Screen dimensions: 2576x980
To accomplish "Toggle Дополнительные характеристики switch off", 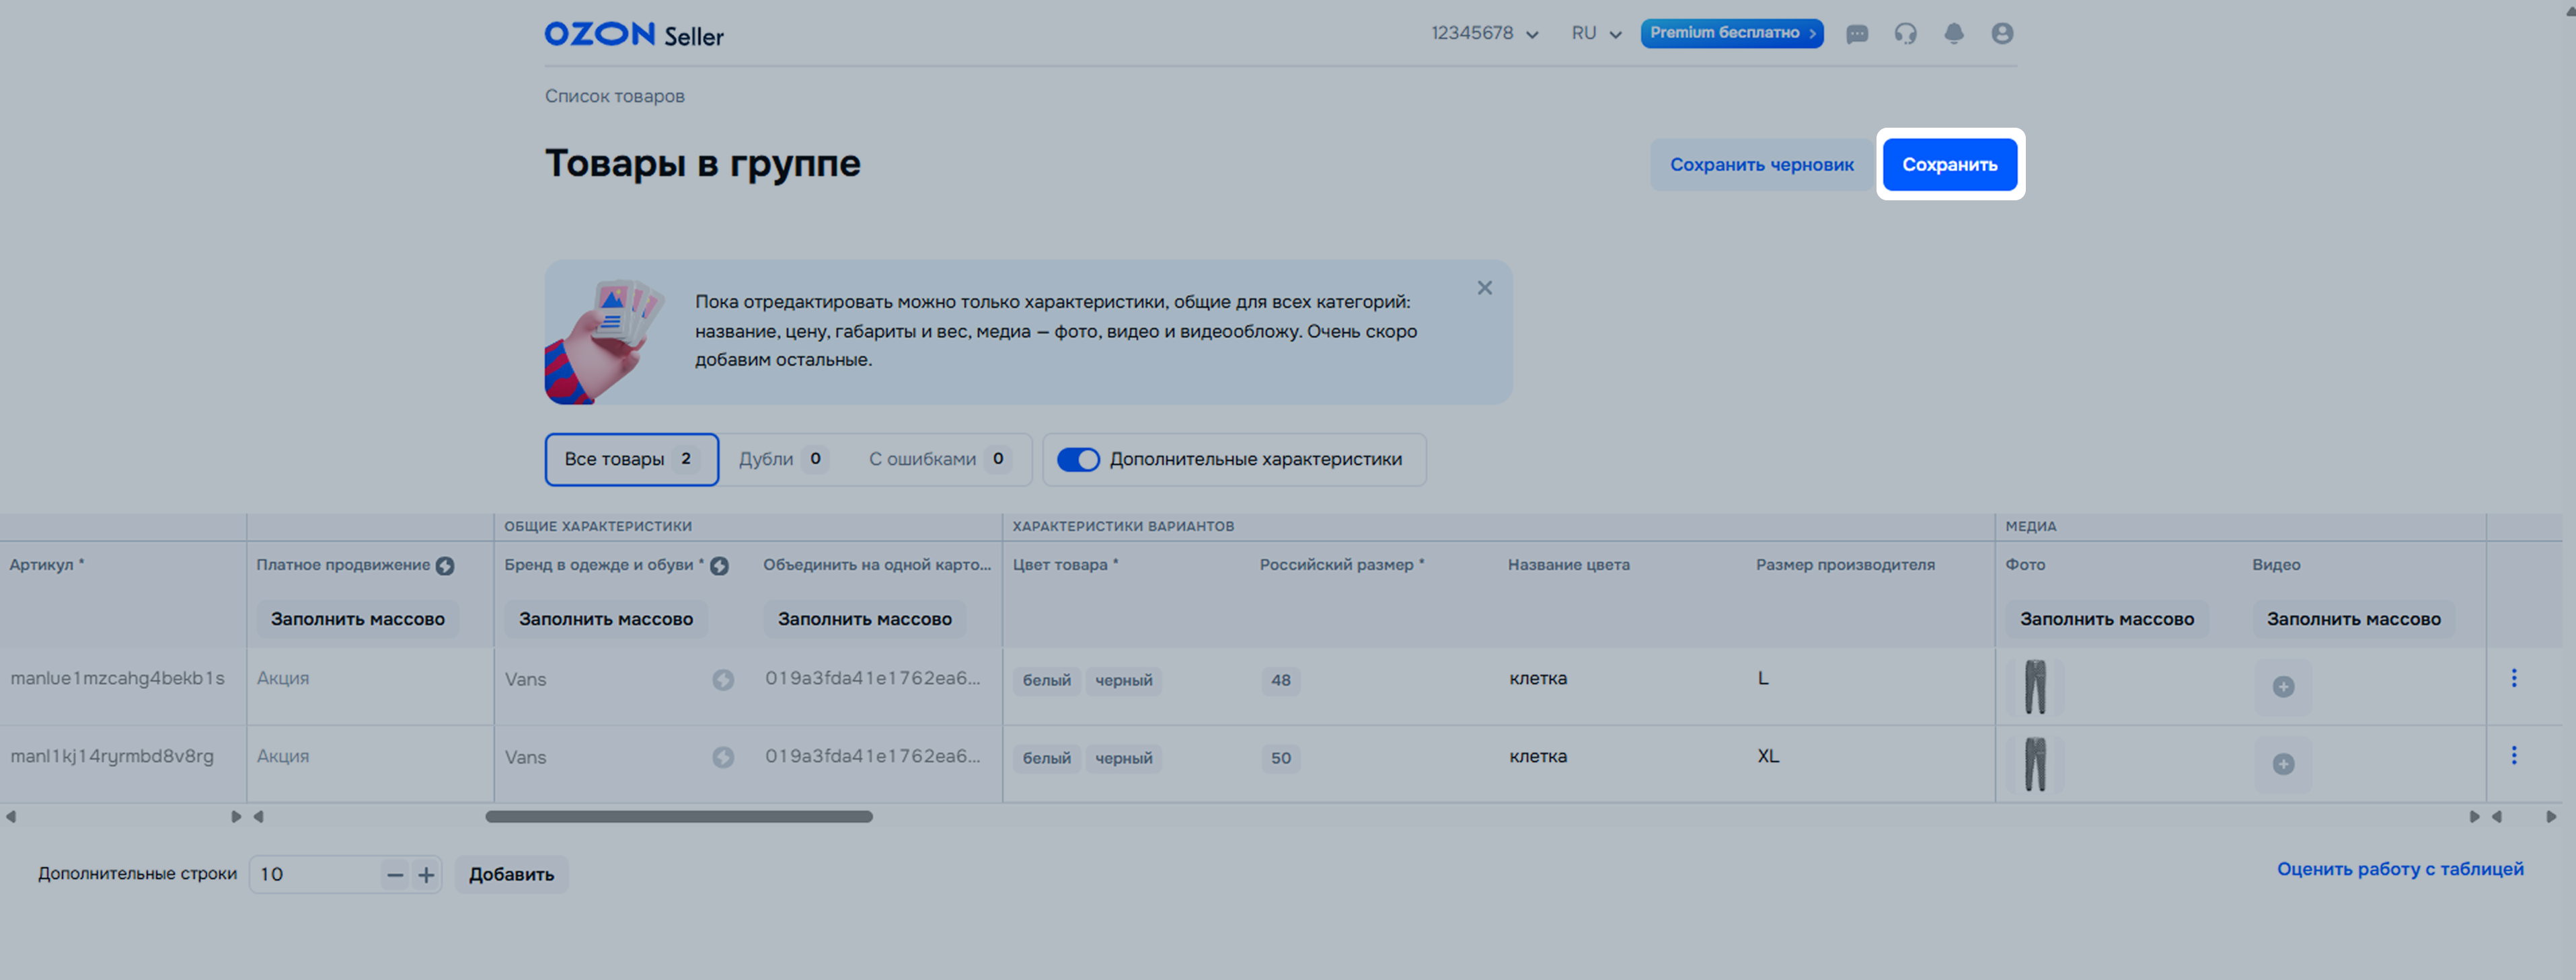I will pos(1078,460).
